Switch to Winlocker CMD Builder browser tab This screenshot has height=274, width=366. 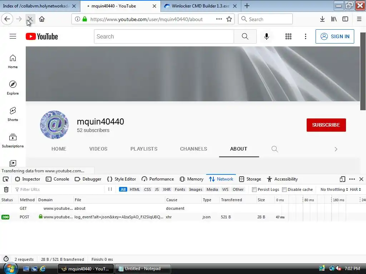(x=201, y=6)
